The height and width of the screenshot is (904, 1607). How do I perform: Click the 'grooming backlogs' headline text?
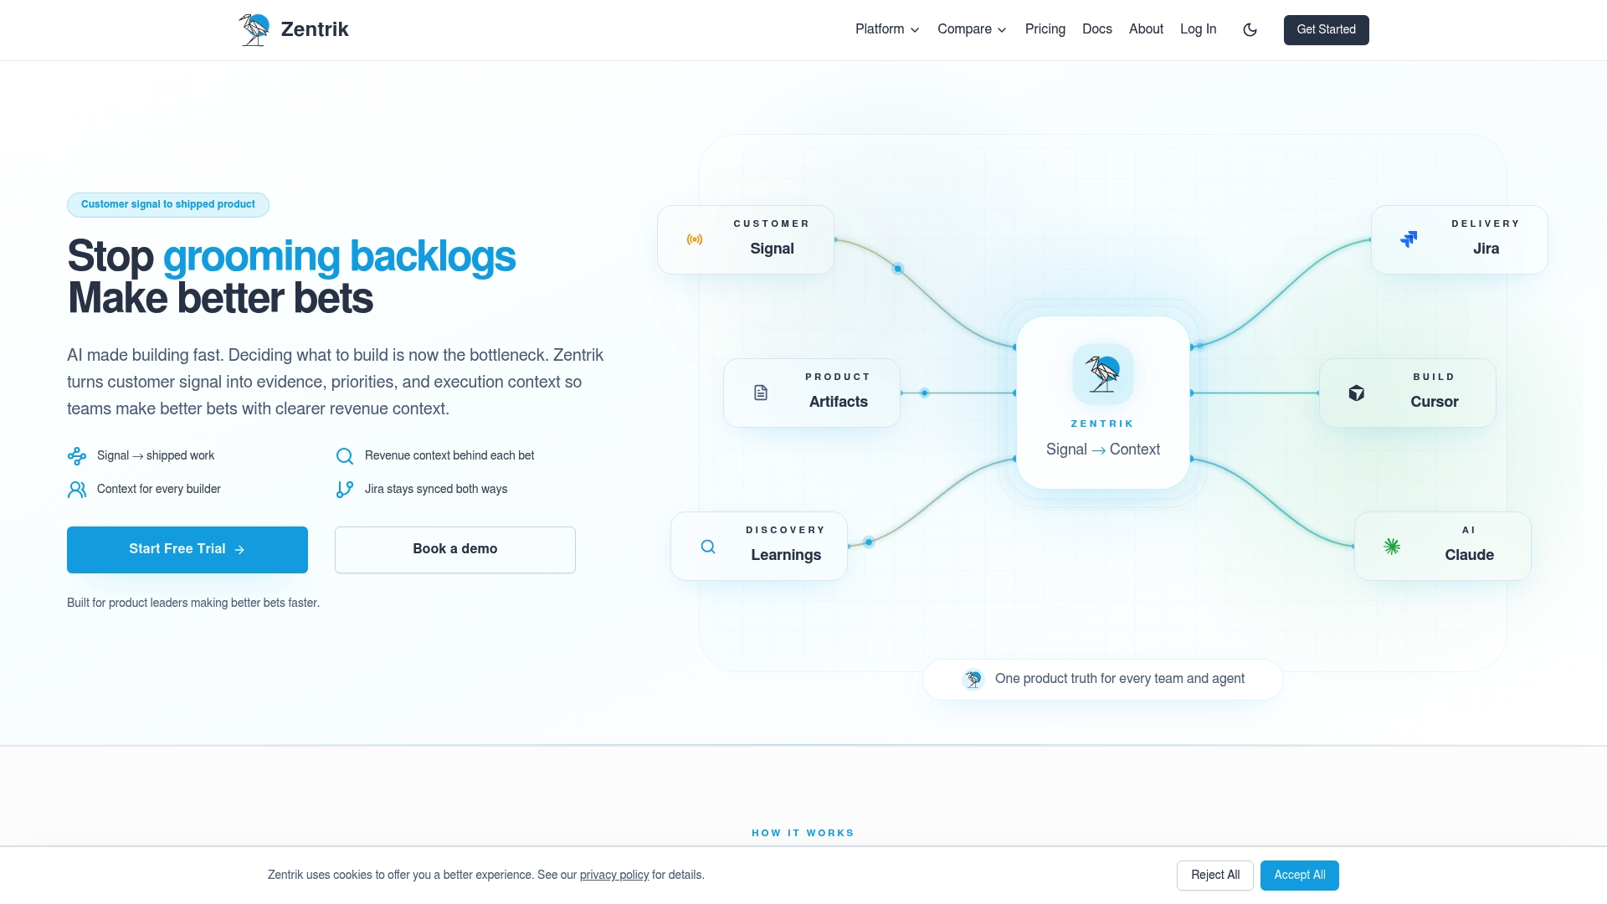pyautogui.click(x=339, y=257)
